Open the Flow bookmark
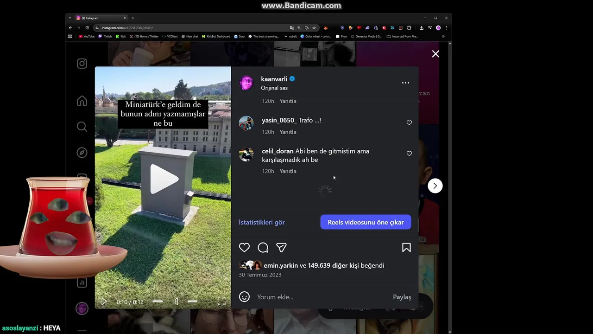This screenshot has width=593, height=334. click(341, 36)
